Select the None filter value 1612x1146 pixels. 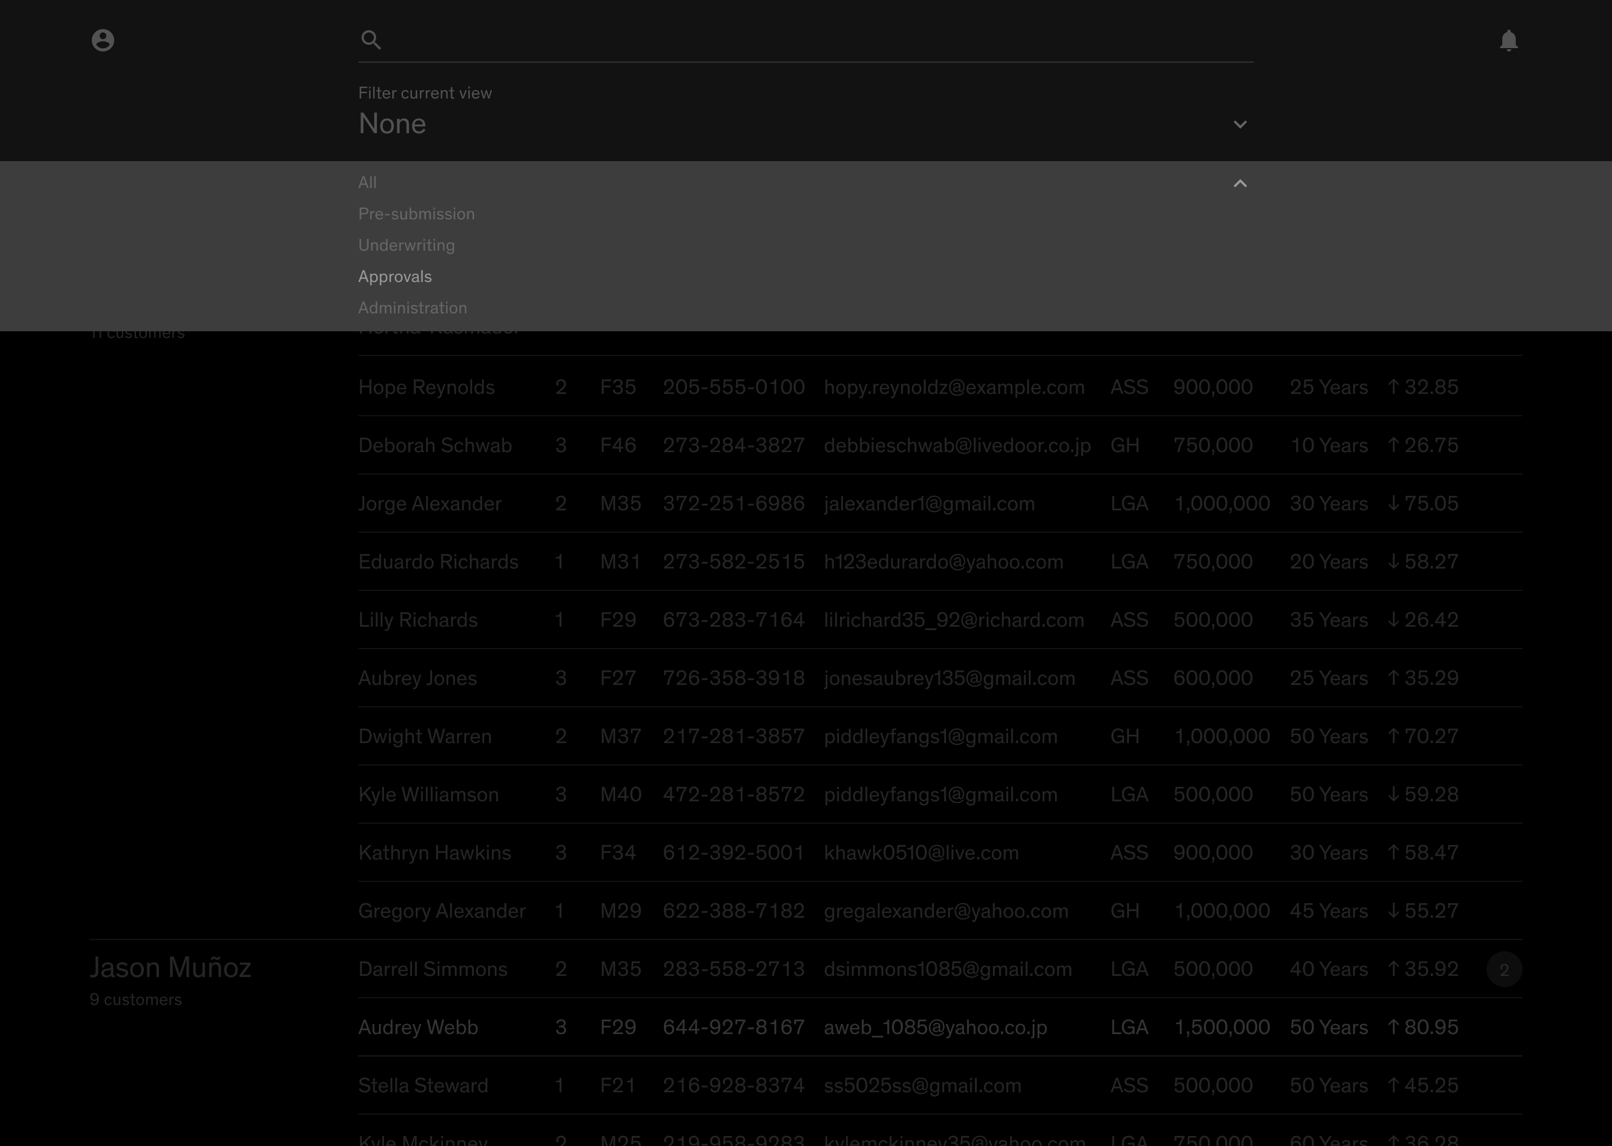click(392, 124)
